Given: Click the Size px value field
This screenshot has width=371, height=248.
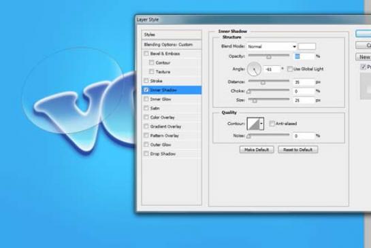Looking at the screenshot, I should [x=304, y=101].
